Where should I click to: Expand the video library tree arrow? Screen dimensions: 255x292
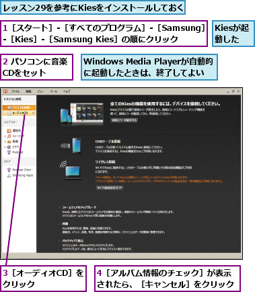[x=5, y=147]
